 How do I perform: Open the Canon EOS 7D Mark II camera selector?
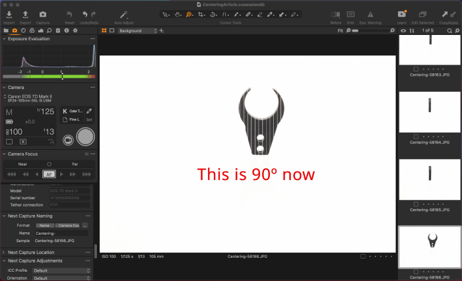pyautogui.click(x=28, y=98)
